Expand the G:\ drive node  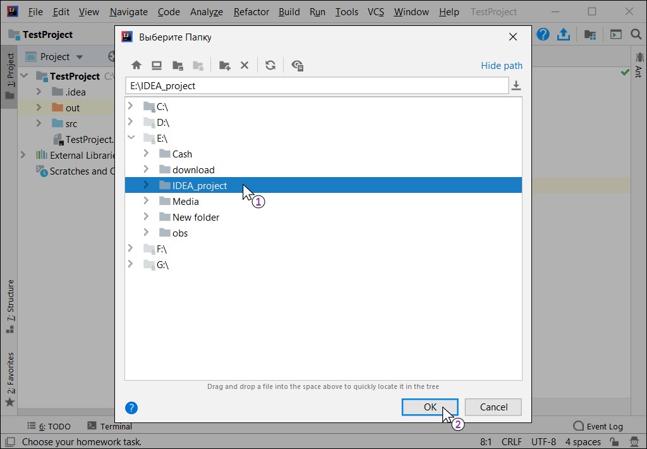click(x=131, y=264)
